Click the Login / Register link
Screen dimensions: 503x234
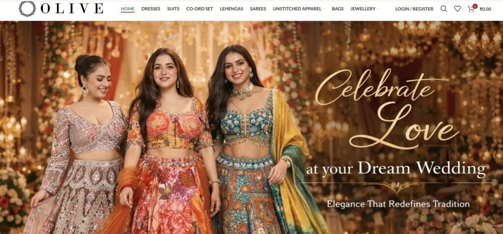415,9
